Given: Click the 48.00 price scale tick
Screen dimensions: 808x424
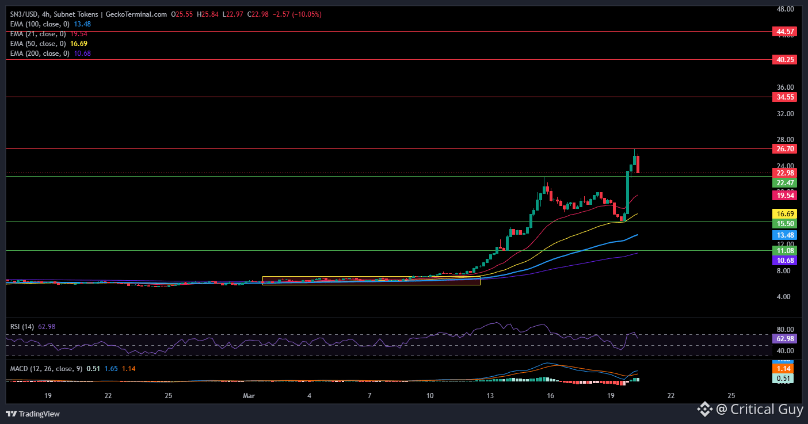Looking at the screenshot, I should (786, 9).
